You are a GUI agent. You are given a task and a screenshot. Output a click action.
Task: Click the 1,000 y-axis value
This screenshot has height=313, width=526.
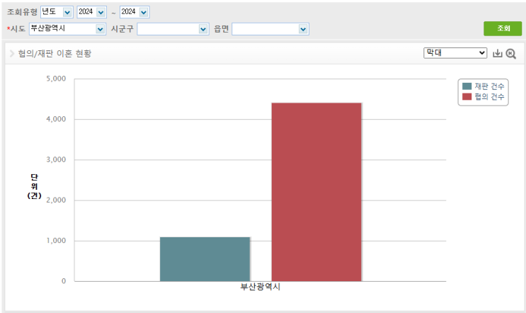pyautogui.click(x=56, y=241)
